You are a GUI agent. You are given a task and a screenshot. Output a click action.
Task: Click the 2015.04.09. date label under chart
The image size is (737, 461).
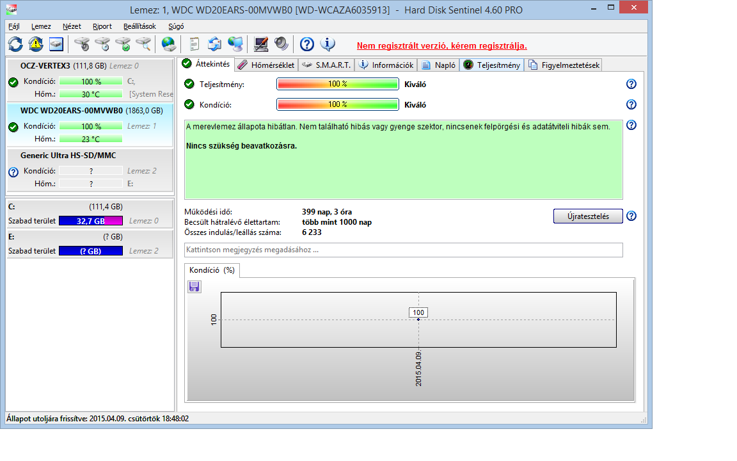[418, 369]
